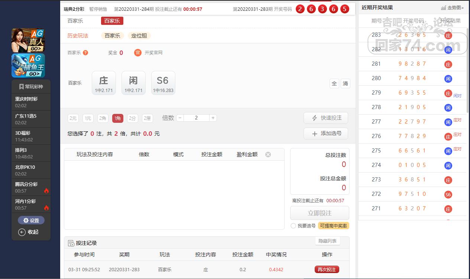
Task: Click 再次投注 rebet button
Action: click(x=327, y=270)
